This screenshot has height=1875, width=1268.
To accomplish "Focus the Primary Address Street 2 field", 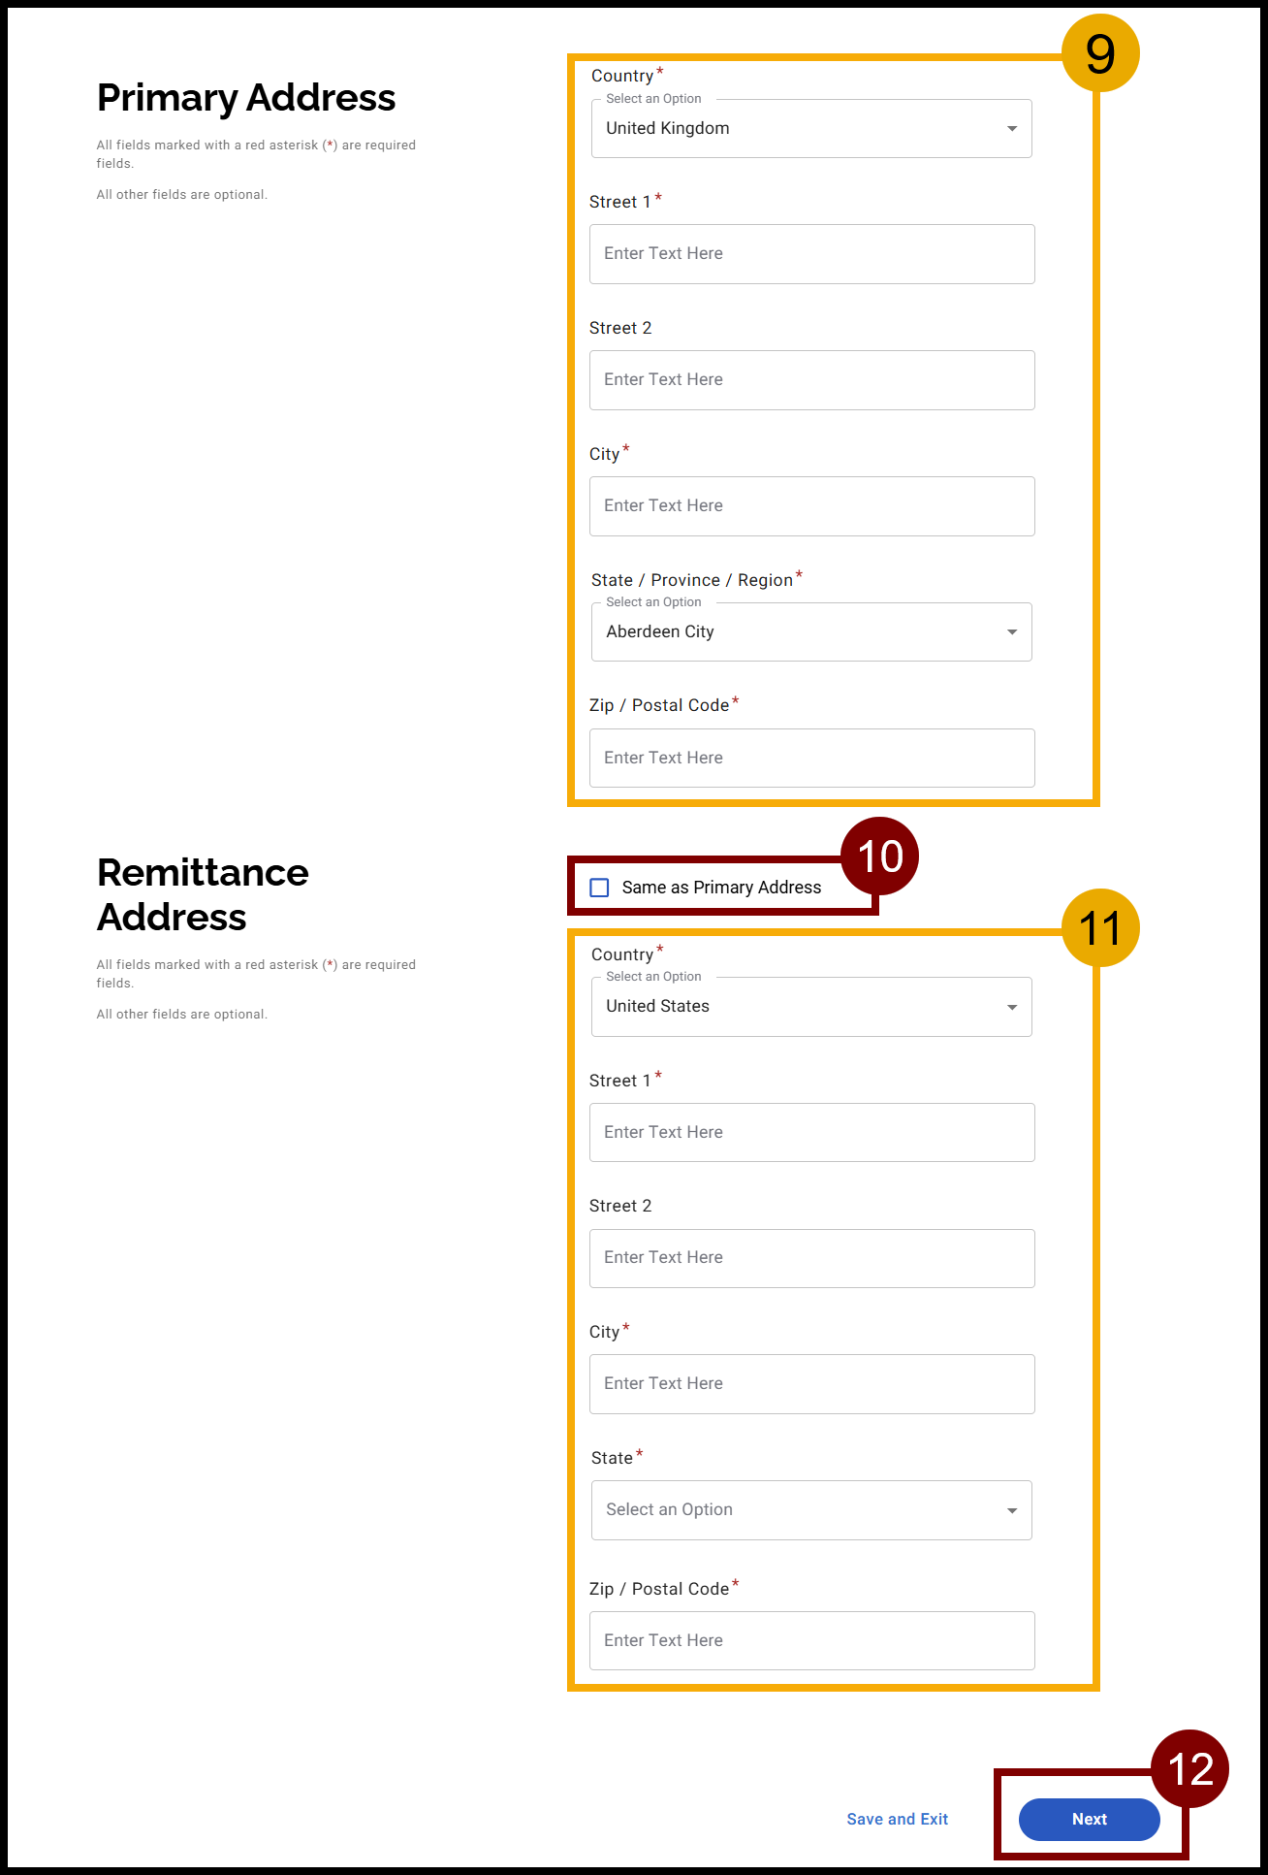I will point(810,380).
